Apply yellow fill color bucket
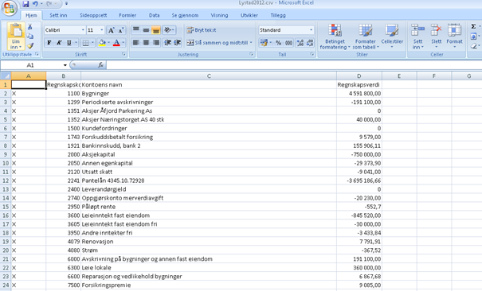Image resolution: width=482 pixels, height=291 pixels. coord(102,43)
